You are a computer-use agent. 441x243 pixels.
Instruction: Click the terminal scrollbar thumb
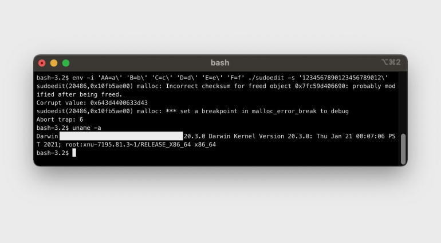tap(403, 149)
